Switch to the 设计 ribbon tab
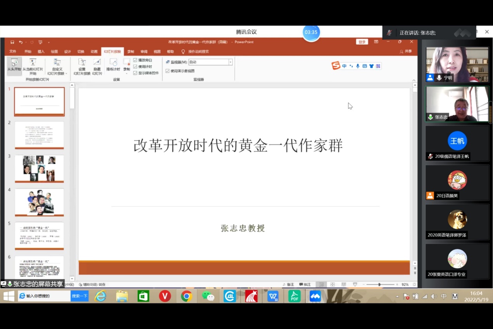This screenshot has width=493, height=329. coord(68,51)
